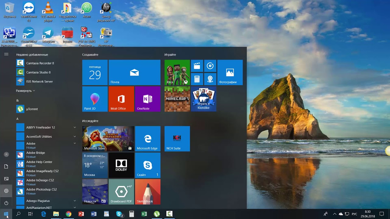Screen dimensions: 390x219
Task: Launch the OneNote tile
Action: click(147, 99)
